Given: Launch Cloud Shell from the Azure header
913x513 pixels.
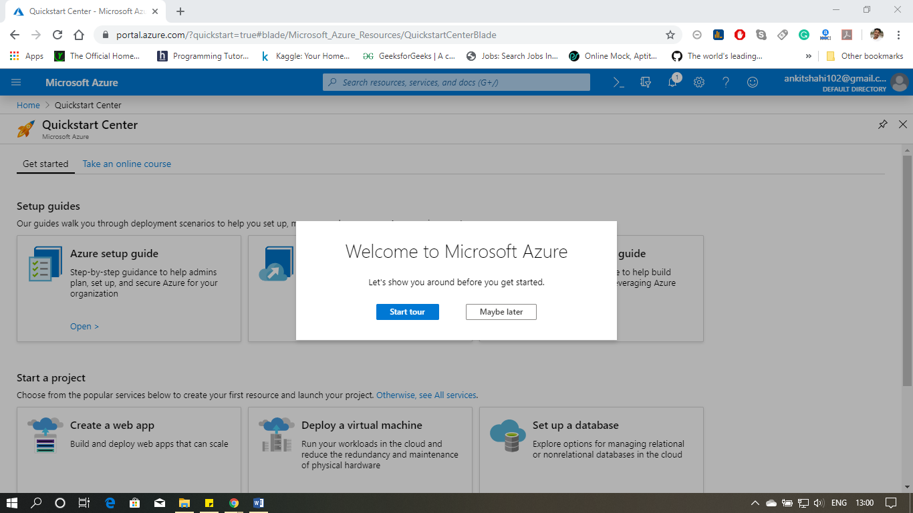Looking at the screenshot, I should click(x=619, y=82).
